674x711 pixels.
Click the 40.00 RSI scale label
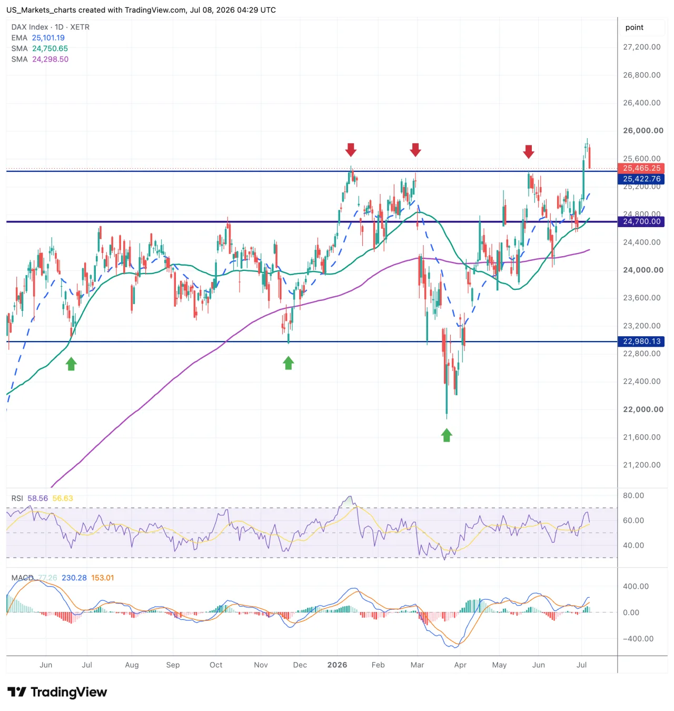click(633, 546)
